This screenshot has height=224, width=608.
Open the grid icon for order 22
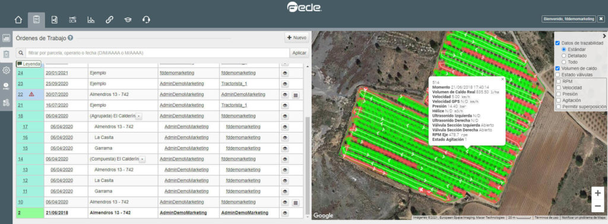click(x=296, y=94)
